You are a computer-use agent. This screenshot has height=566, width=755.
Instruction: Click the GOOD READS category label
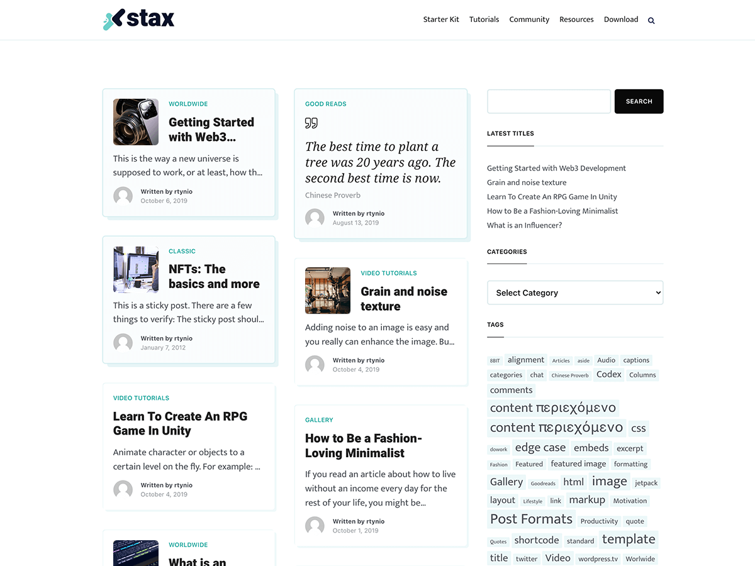325,104
